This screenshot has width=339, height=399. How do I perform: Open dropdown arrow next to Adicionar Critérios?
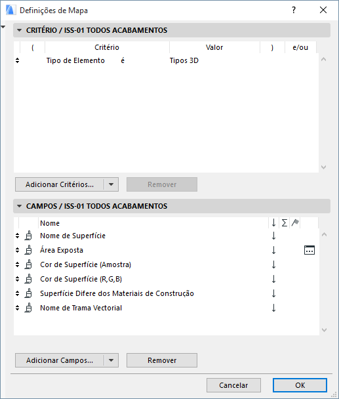point(111,184)
